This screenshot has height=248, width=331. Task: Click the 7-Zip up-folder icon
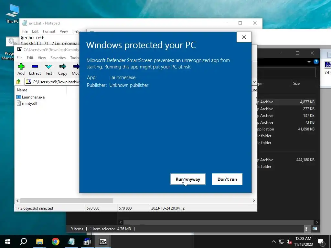click(18, 82)
